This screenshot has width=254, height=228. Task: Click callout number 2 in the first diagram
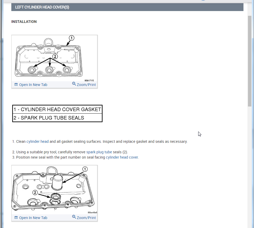(55, 57)
